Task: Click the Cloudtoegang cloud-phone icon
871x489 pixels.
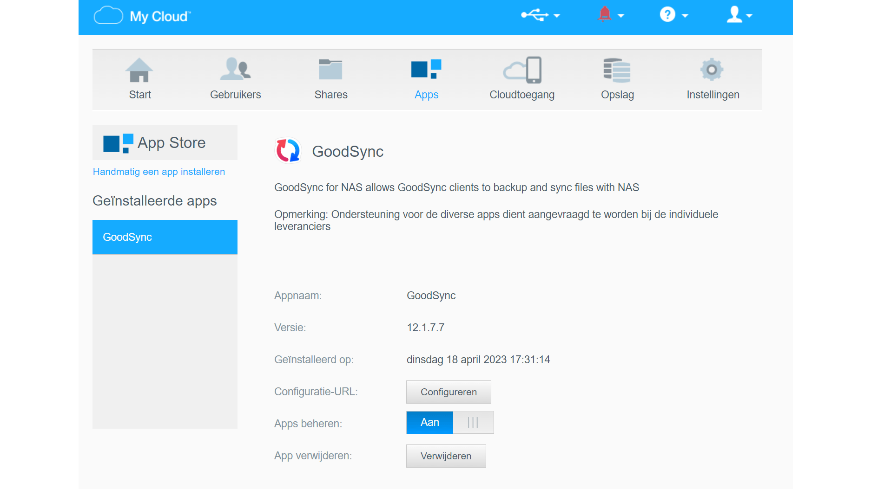Action: coord(522,70)
